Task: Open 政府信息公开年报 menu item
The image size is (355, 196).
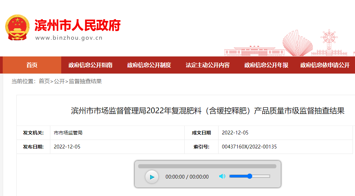Action: tap(266, 65)
